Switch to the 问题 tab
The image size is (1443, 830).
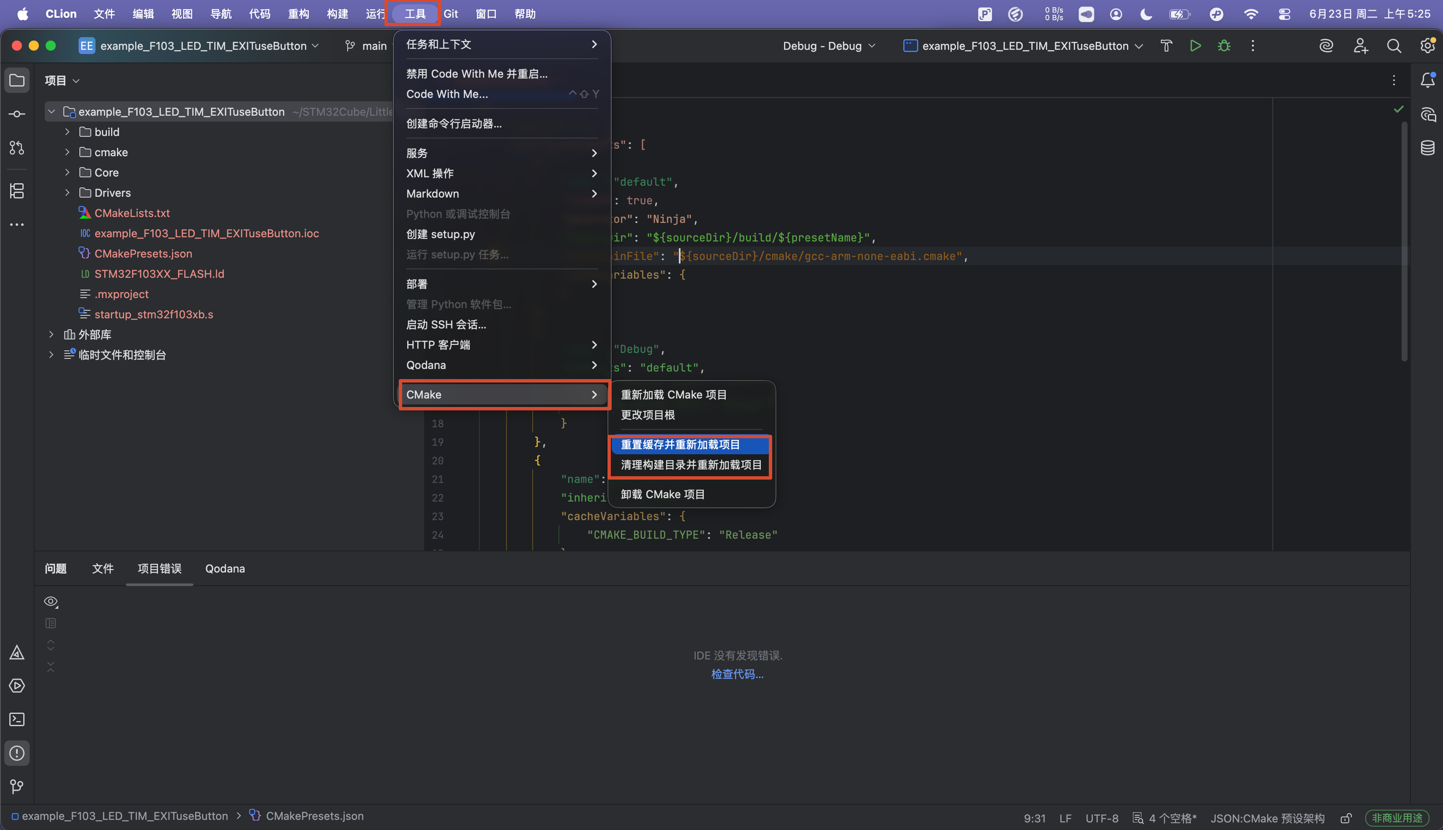56,568
